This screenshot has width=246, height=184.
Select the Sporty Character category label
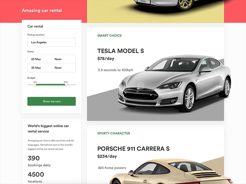tap(113, 133)
